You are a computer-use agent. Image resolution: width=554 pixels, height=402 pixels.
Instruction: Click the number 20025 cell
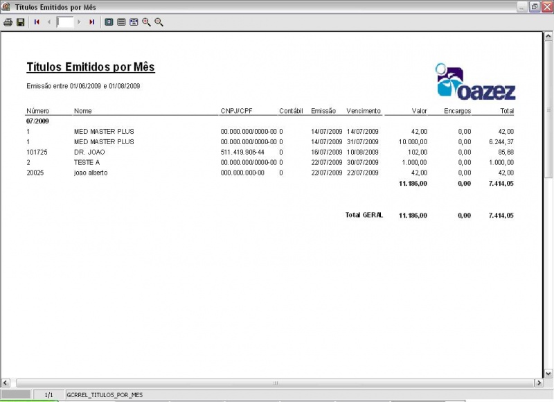[x=35, y=173]
